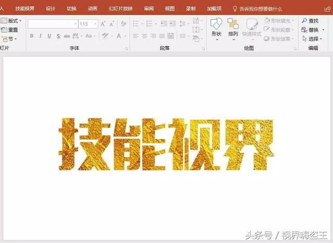Open 录制 recording tab

coord(191,9)
